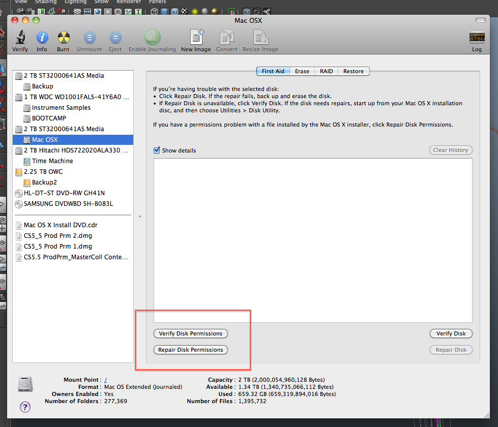Click the purple help question mark button
This screenshot has width=498, height=427.
(25, 407)
